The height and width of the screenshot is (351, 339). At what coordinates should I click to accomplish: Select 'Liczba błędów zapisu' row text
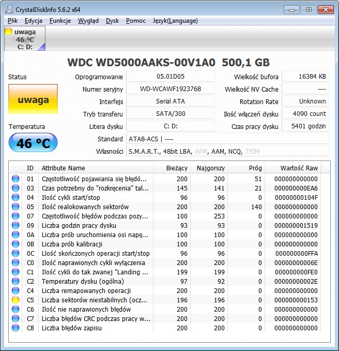pos(72,328)
